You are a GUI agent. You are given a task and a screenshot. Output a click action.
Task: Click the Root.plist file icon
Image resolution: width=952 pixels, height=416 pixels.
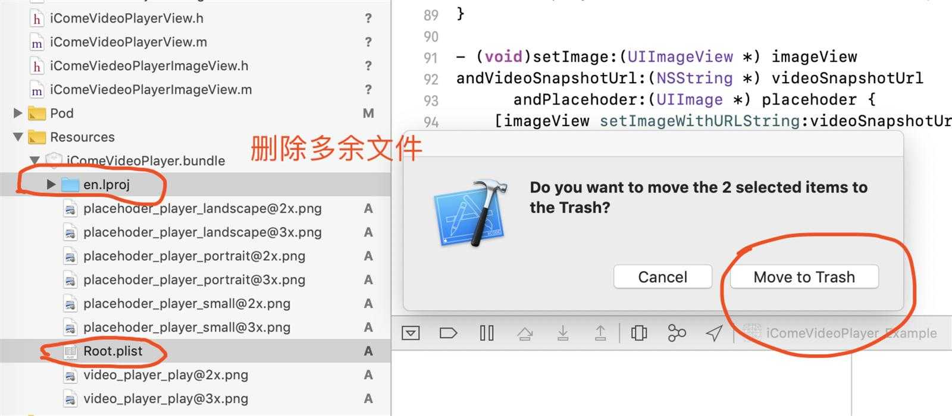(x=70, y=351)
